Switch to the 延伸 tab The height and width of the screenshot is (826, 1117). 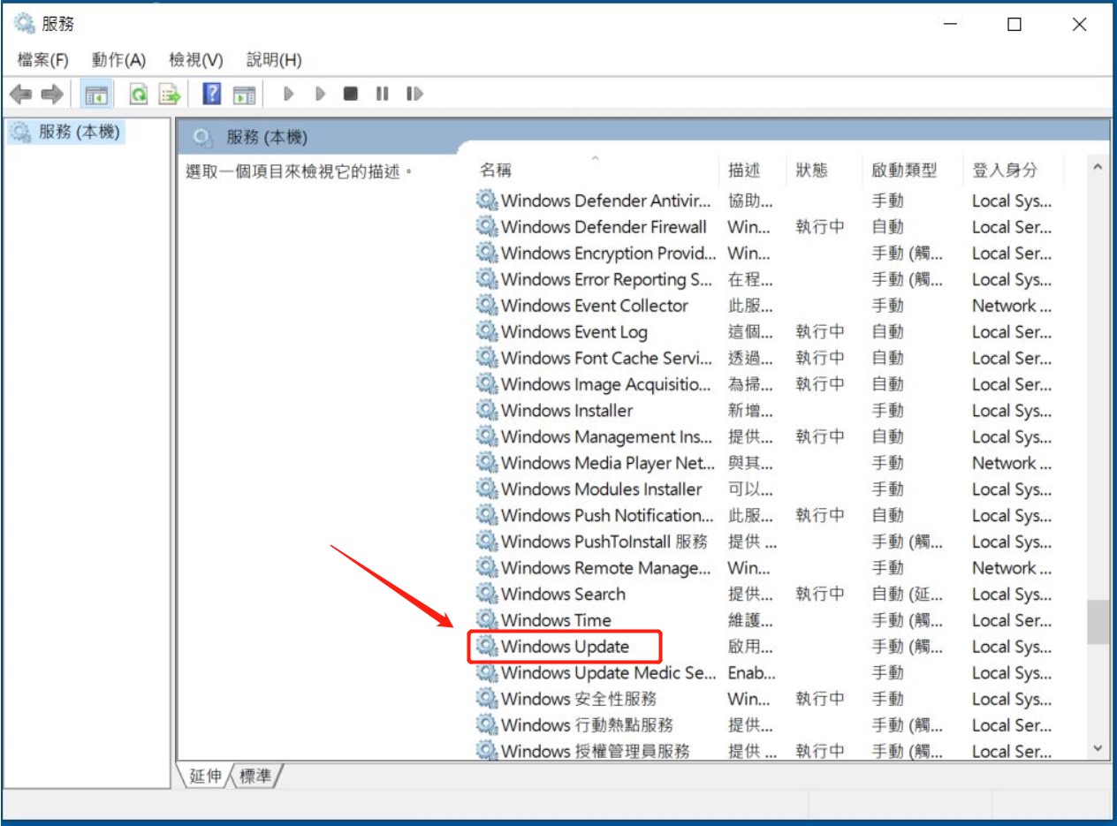(x=204, y=777)
